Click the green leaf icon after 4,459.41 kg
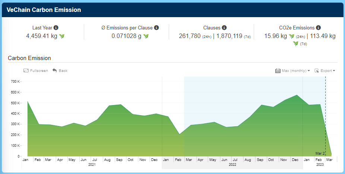 coord(62,36)
